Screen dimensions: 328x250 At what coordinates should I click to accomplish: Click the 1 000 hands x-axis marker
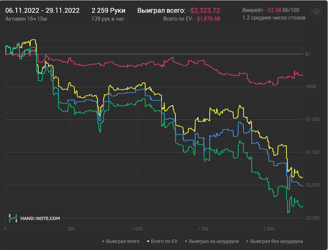pyautogui.click(x=137, y=229)
